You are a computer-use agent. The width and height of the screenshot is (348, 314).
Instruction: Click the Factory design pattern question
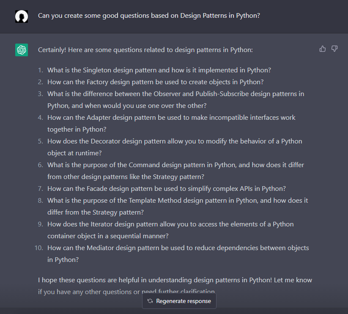coord(155,82)
